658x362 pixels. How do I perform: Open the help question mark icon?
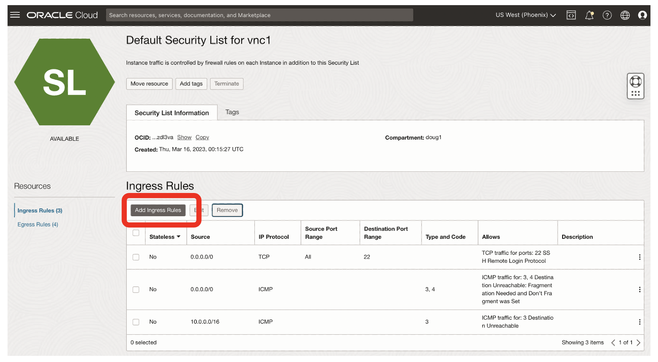(607, 15)
